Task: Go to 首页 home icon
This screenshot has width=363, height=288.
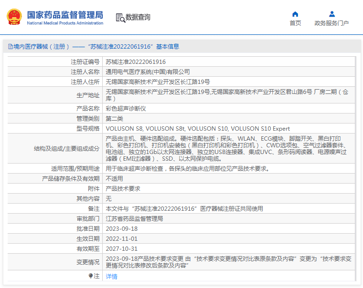Action: [295, 14]
